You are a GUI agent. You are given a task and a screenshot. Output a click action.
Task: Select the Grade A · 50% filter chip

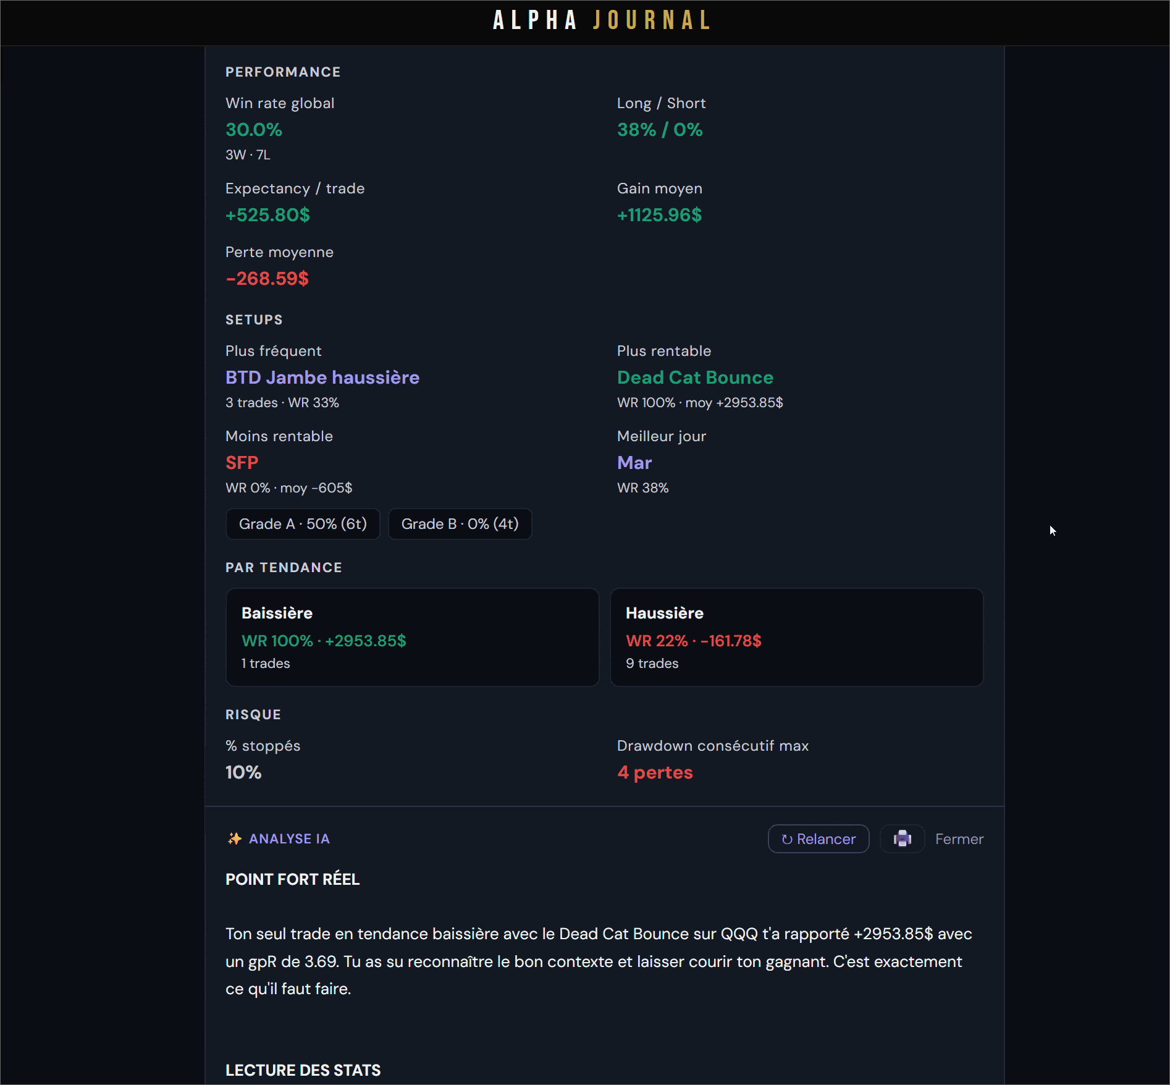tap(302, 523)
